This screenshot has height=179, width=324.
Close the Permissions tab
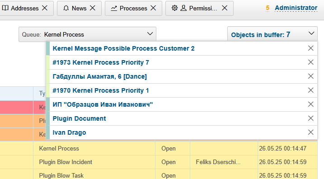tap(225, 8)
